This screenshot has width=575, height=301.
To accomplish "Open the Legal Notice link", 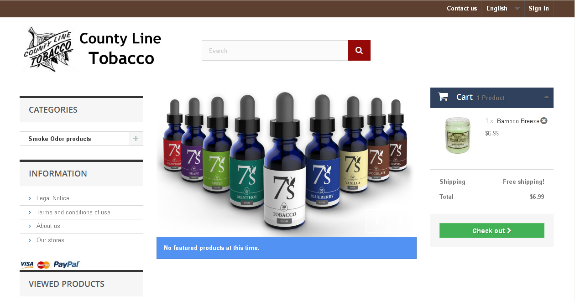I will [53, 198].
